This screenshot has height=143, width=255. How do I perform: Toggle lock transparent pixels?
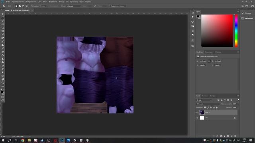click(205, 108)
